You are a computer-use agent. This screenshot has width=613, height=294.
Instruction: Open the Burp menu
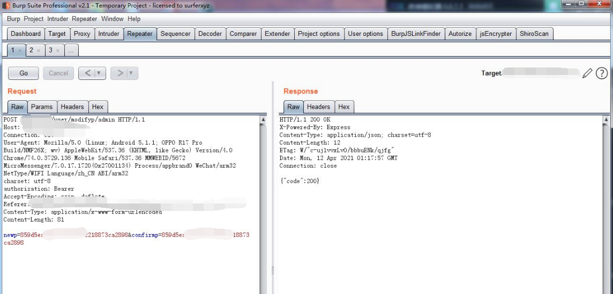coord(13,19)
